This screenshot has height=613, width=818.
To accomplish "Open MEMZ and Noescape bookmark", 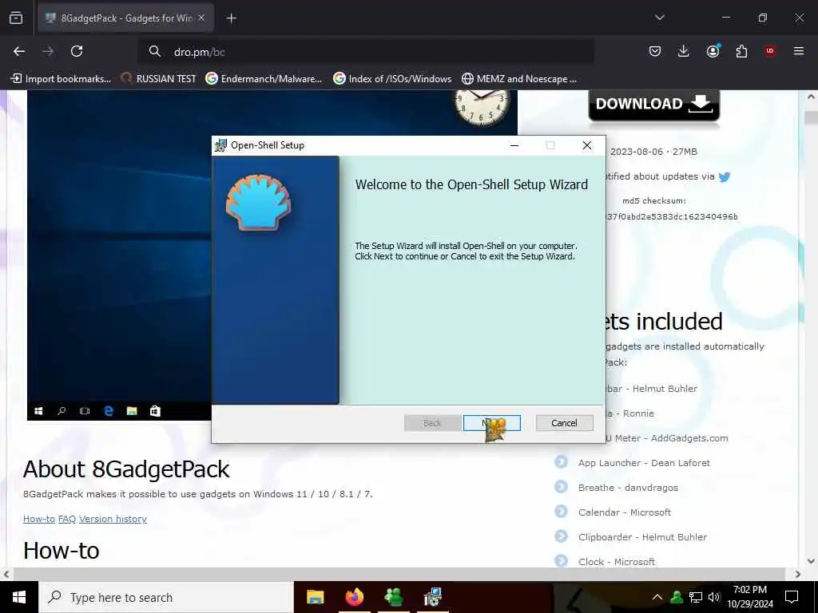I will [x=519, y=79].
